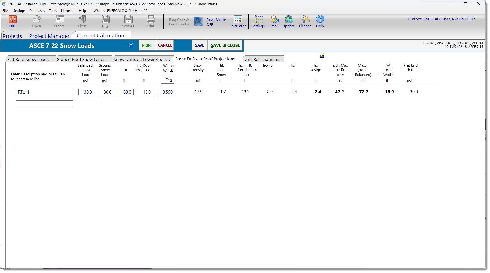The image size is (490, 273).
Task: Open the Databases menu
Action: pos(37,11)
